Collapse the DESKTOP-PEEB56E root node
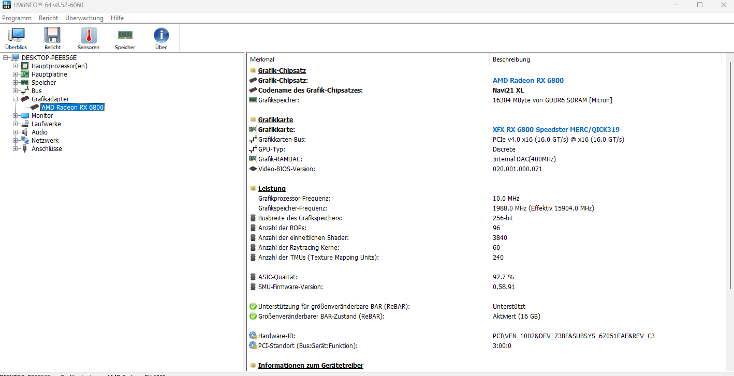 6,57
